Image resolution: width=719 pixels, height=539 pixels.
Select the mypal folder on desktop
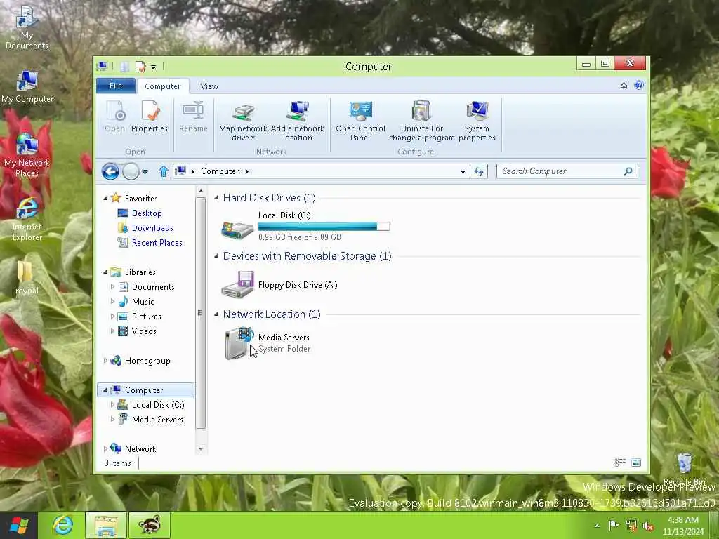point(26,278)
